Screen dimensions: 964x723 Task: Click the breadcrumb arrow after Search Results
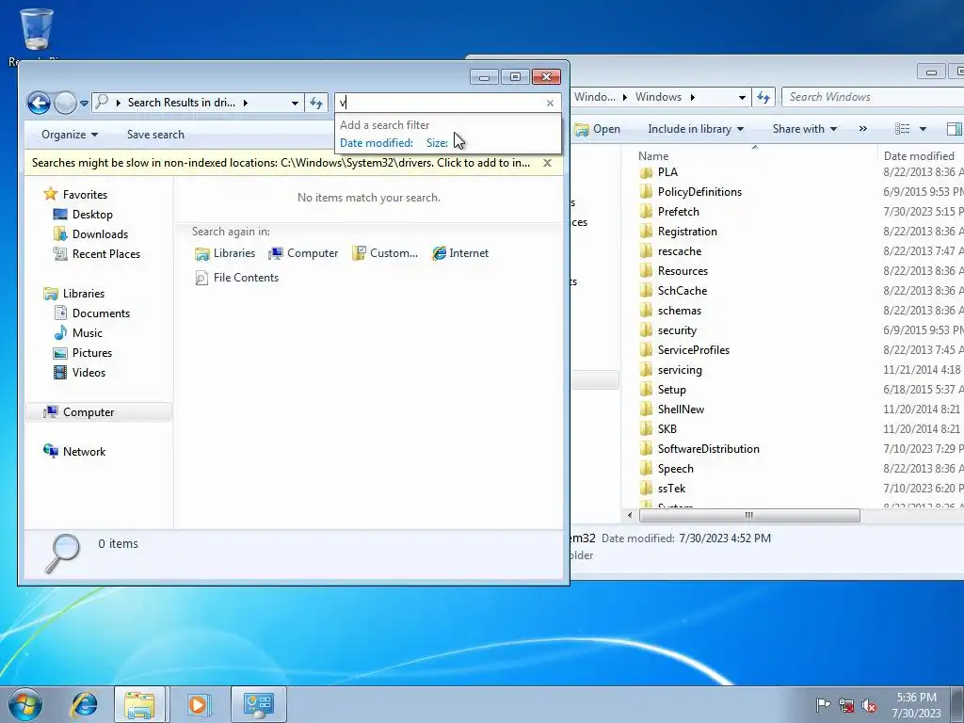[x=246, y=103]
